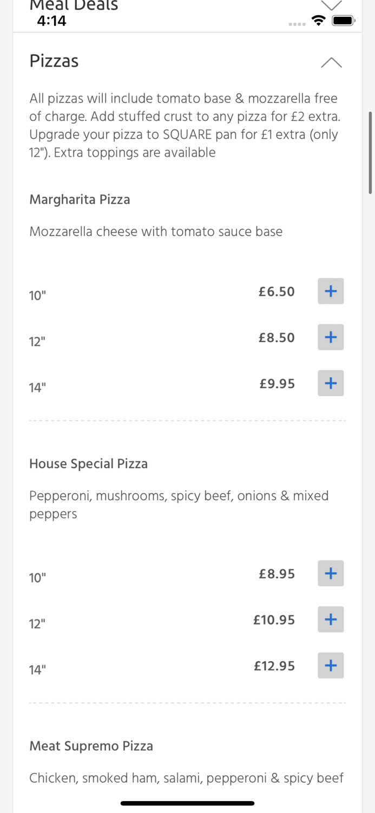The image size is (375, 813).
Task: Tap the £6.50 price for 10" Margharita
Action: (x=277, y=291)
